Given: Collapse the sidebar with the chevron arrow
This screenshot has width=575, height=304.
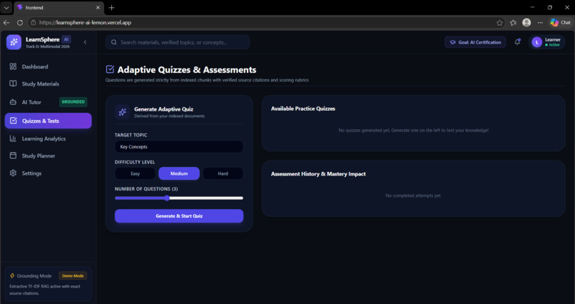Looking at the screenshot, I should pyautogui.click(x=85, y=42).
